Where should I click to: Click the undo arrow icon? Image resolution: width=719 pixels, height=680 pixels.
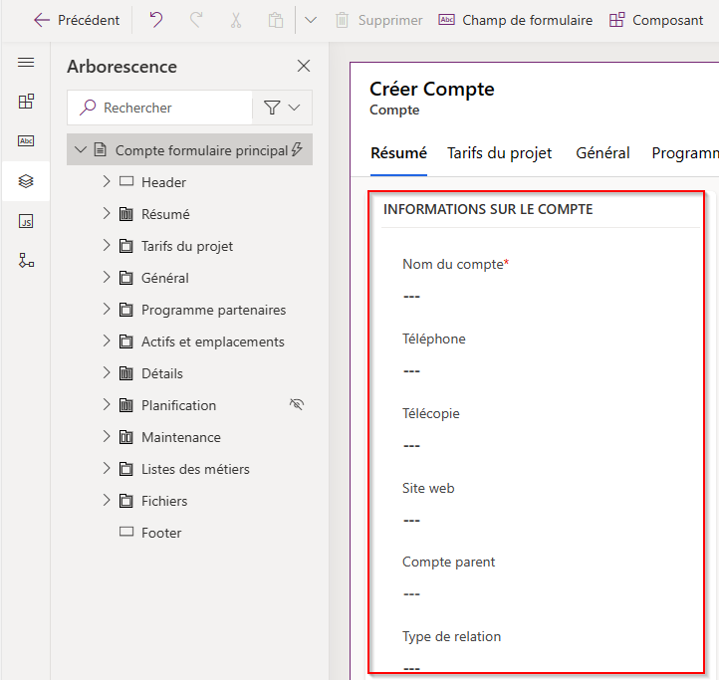click(156, 20)
